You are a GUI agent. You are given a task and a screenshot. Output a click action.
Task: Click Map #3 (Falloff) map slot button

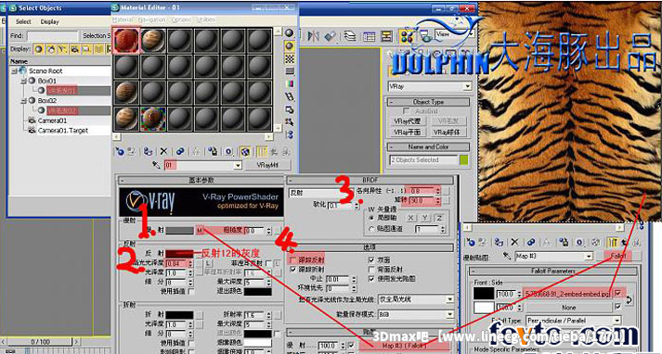pyautogui.click(x=404, y=345)
